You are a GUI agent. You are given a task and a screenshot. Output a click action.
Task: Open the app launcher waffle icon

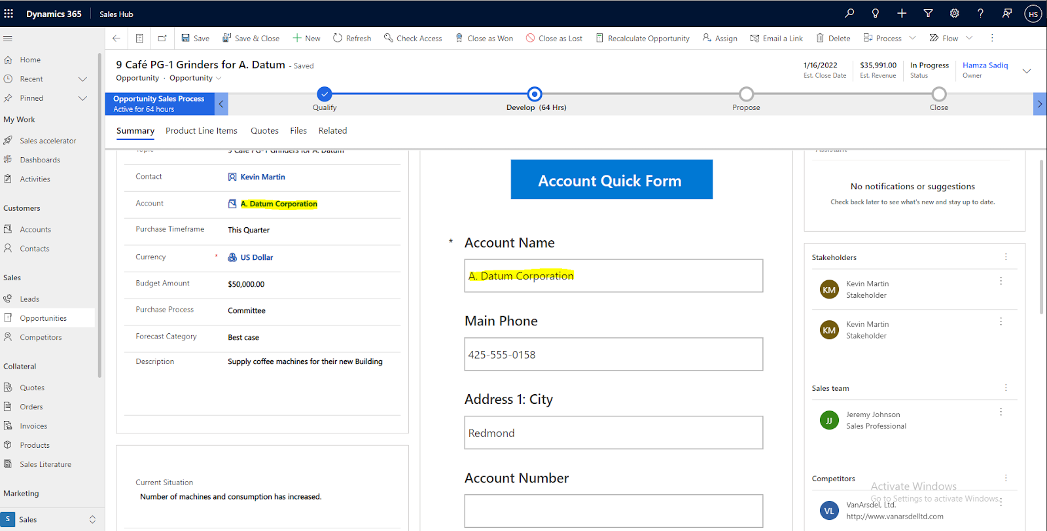(x=9, y=13)
